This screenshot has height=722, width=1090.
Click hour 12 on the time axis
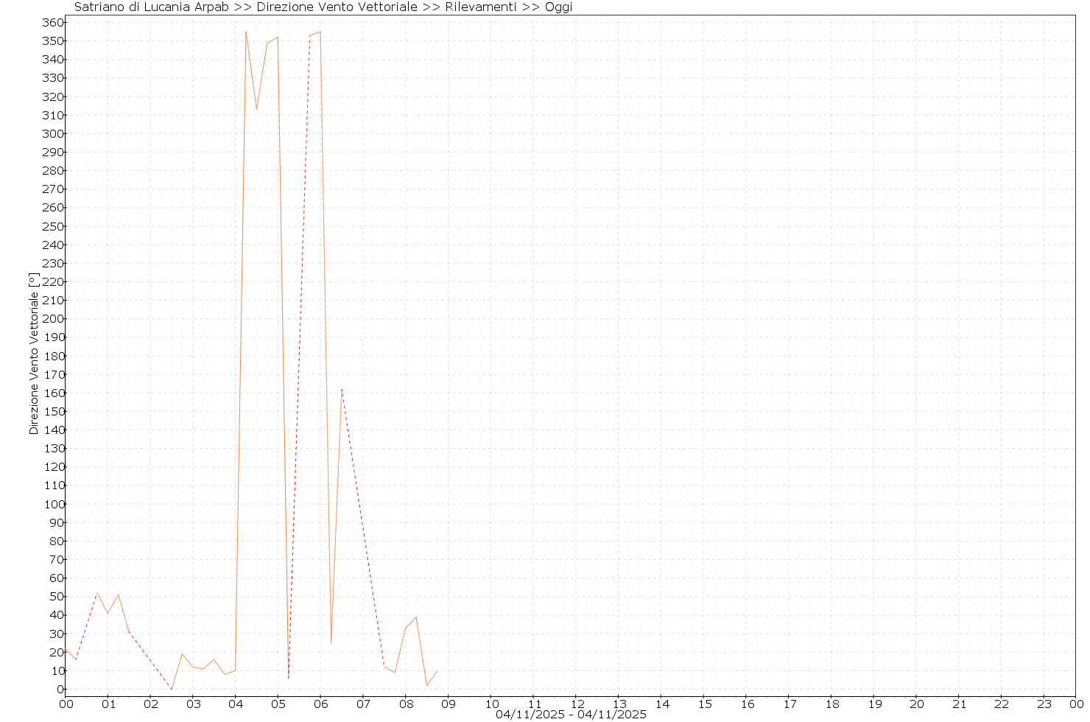point(577,704)
